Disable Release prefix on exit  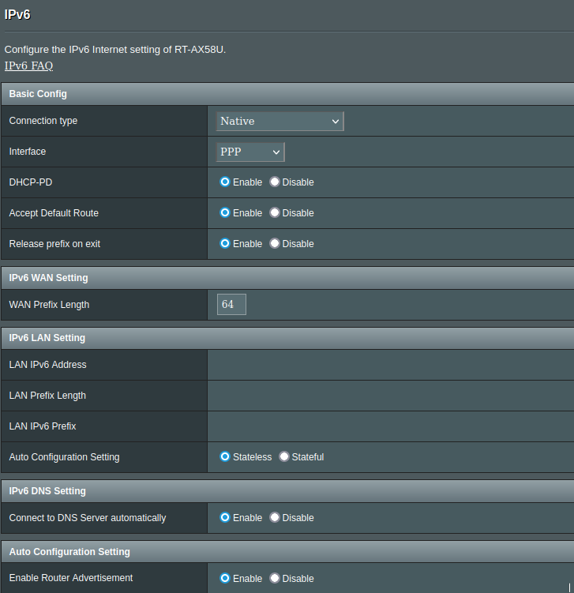[x=275, y=244]
